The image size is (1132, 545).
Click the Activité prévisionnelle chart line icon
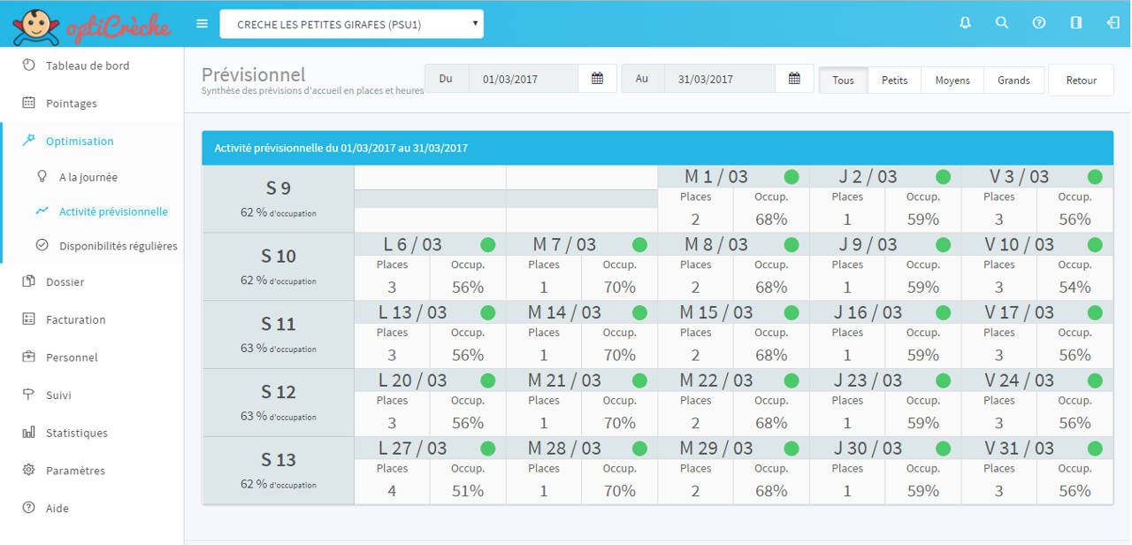click(42, 211)
